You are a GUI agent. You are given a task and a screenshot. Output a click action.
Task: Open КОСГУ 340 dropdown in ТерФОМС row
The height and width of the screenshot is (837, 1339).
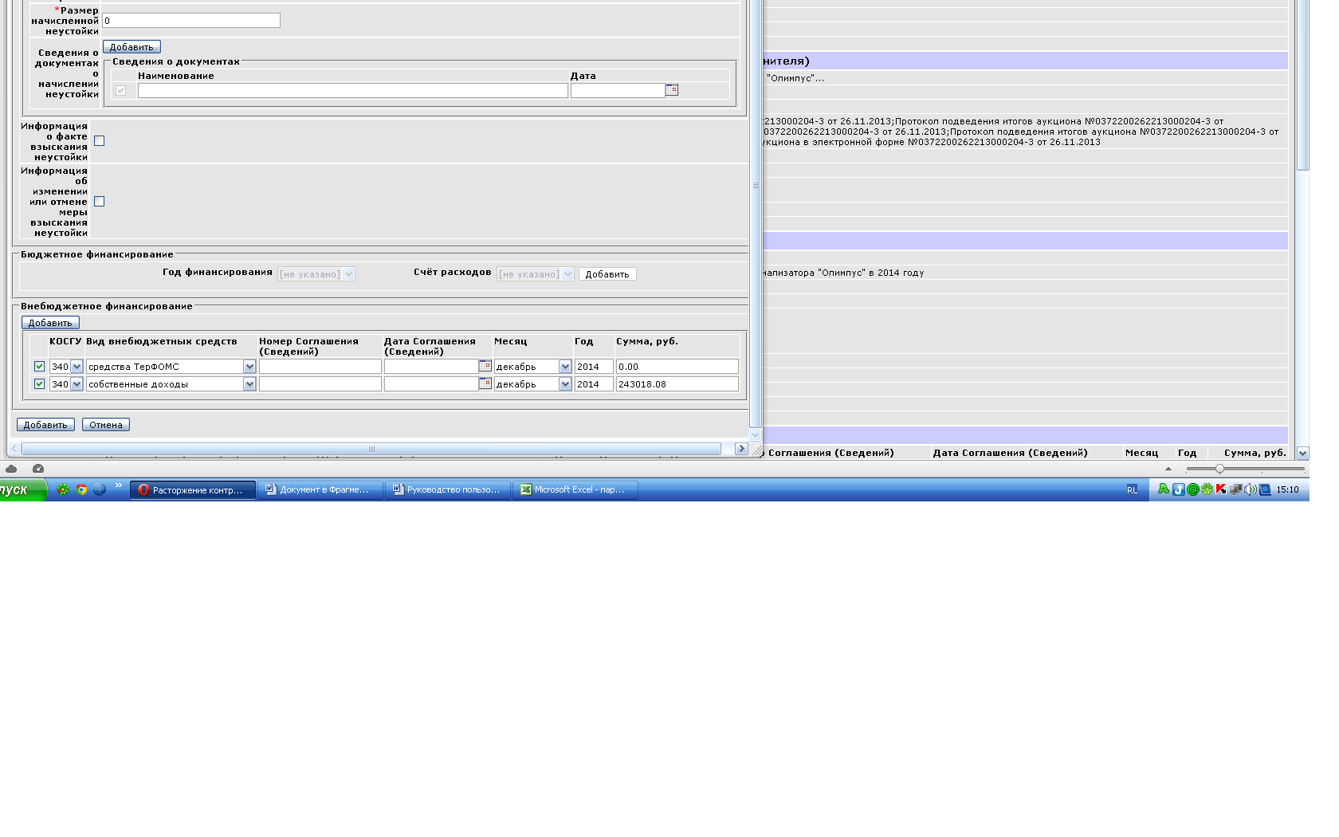coord(66,367)
